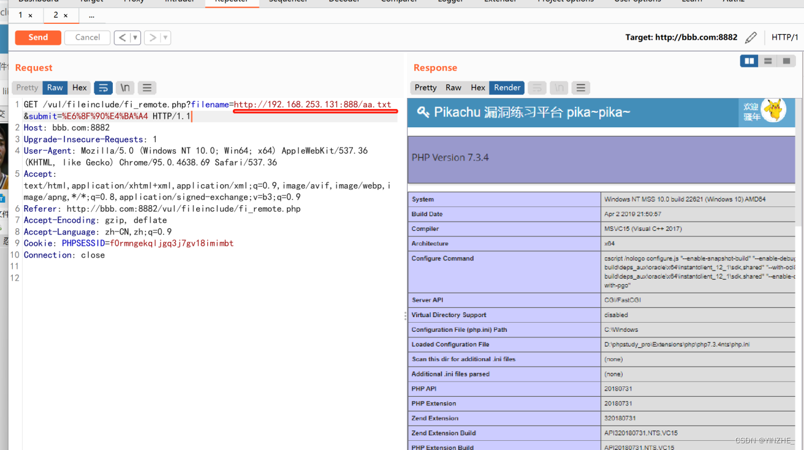804x450 pixels.
Task: Click the Upgrade-Insecure-Requests header line
Action: click(91, 140)
